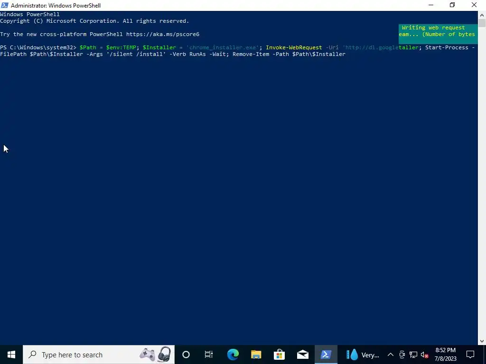
Task: Click 'Copyright (C) Microsoft Corporation' line
Action: pos(94,21)
